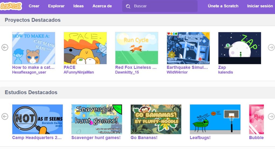Click Únete a Scratch to register

223,6
